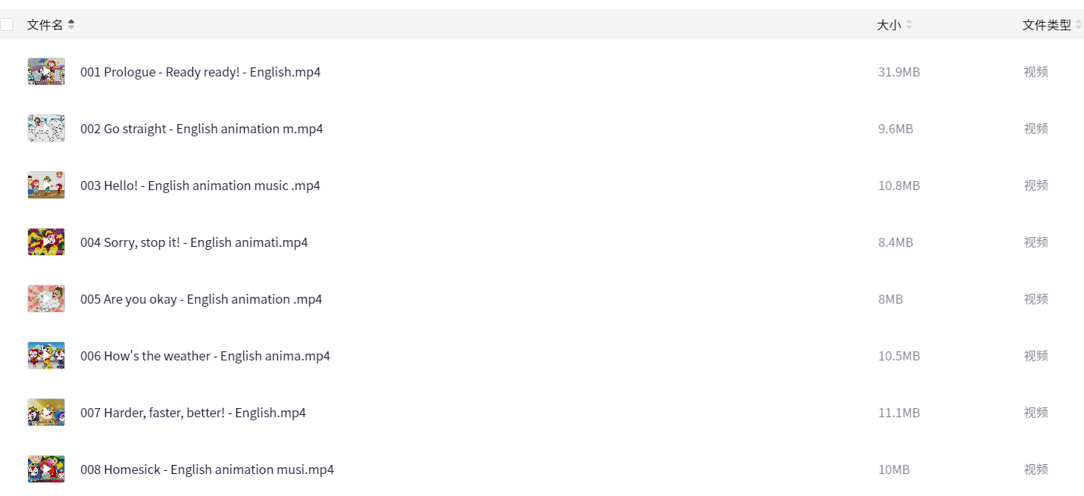Play the 003 Hello! video thumbnail
This screenshot has height=496, width=1084.
(46, 186)
